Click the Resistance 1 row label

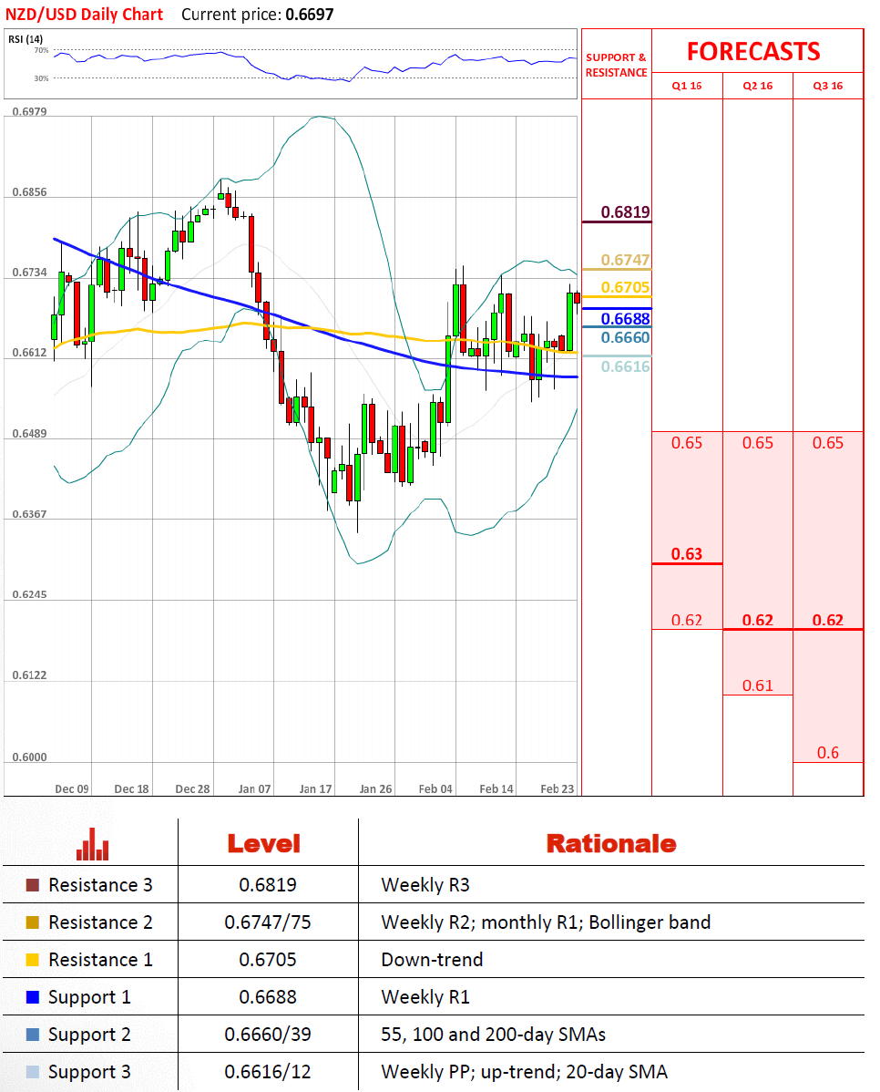click(100, 960)
